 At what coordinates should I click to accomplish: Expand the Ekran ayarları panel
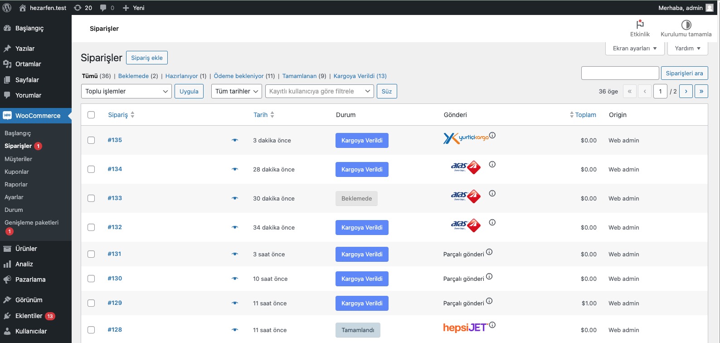point(634,48)
